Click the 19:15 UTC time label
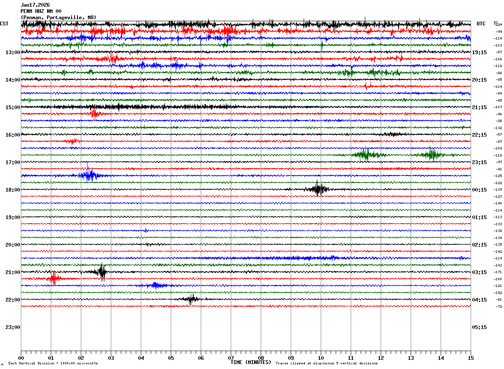This screenshot has height=369, width=504. click(479, 52)
